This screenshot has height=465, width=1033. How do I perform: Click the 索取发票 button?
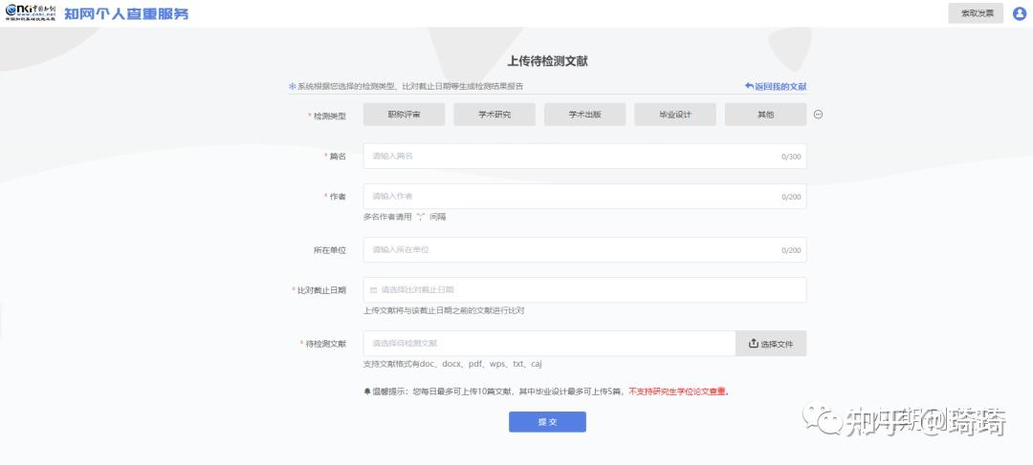[x=976, y=13]
